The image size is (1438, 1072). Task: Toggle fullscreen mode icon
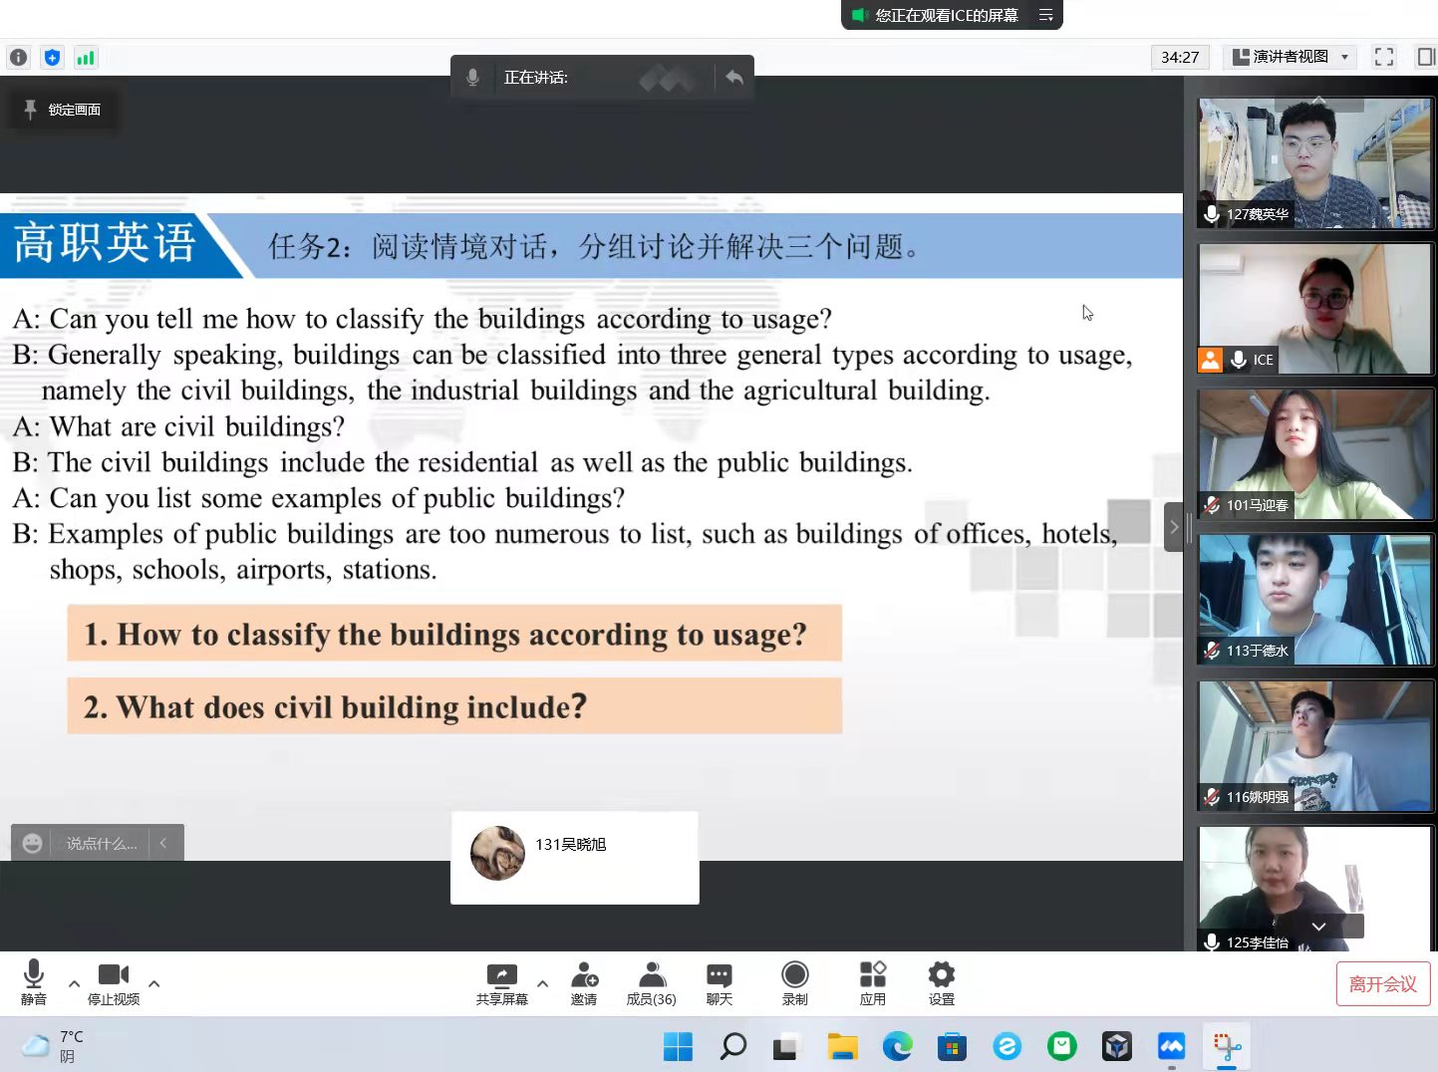click(x=1383, y=57)
